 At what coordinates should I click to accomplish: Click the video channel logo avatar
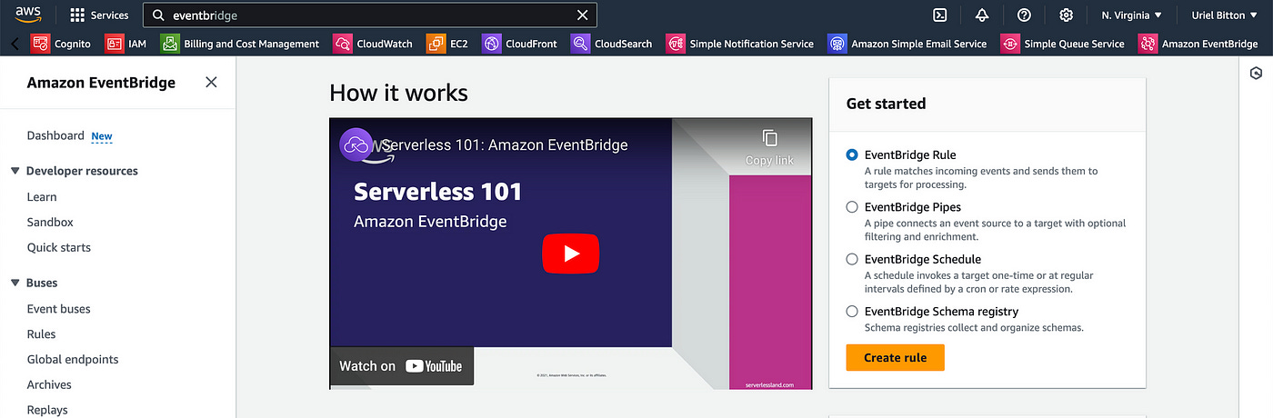[356, 145]
